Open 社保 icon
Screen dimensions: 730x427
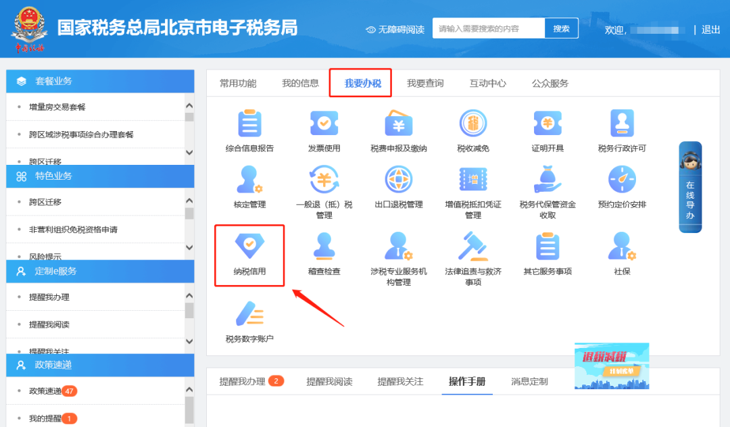tap(622, 247)
